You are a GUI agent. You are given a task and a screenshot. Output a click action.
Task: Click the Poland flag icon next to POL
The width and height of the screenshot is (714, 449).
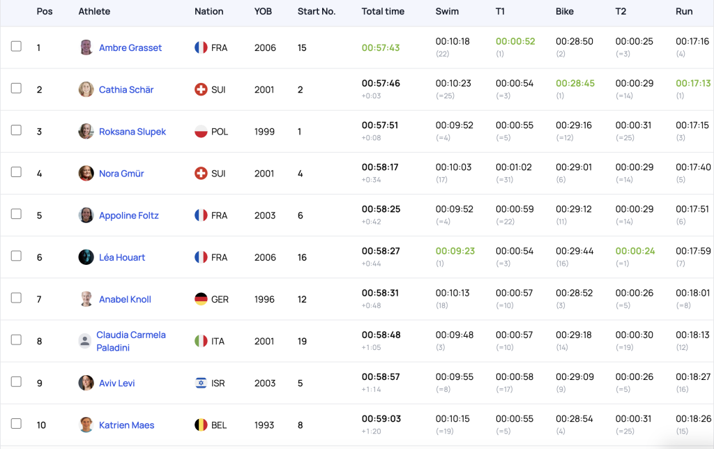coord(201,132)
